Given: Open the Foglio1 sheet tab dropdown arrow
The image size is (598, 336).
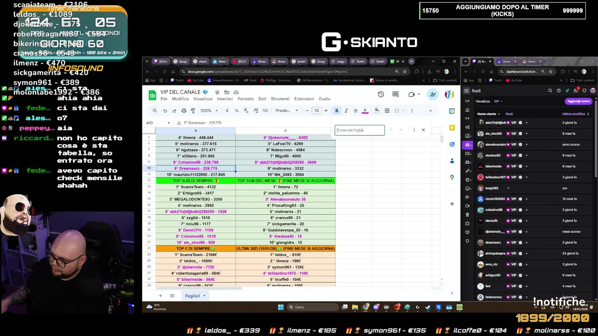Looking at the screenshot, I should coord(204,296).
